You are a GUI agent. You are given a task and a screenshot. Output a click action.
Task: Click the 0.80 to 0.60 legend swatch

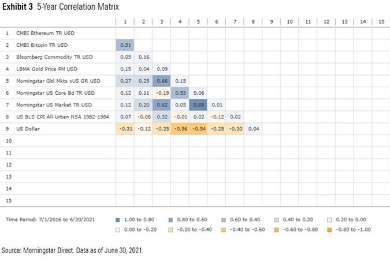click(x=170, y=220)
